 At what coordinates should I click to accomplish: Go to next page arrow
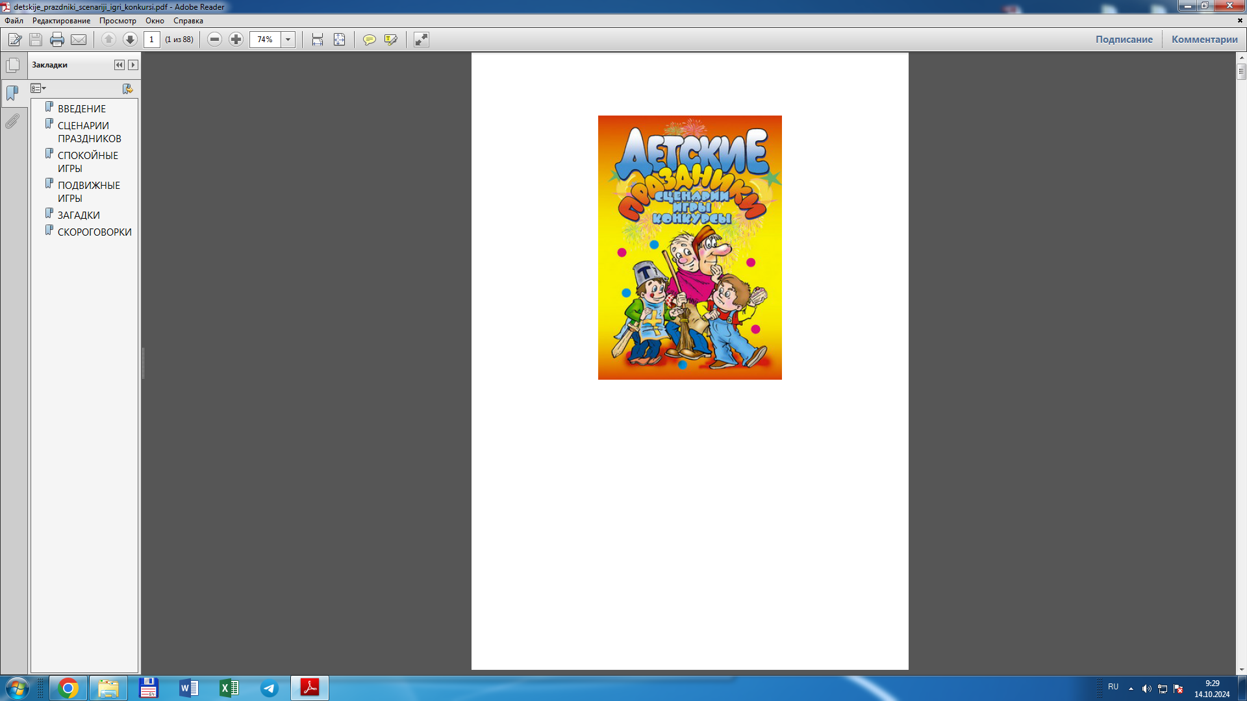pyautogui.click(x=130, y=40)
